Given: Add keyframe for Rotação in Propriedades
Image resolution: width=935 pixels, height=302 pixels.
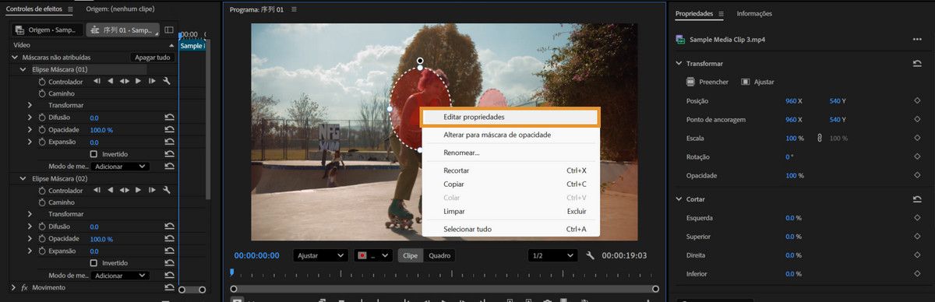Looking at the screenshot, I should [x=917, y=157].
